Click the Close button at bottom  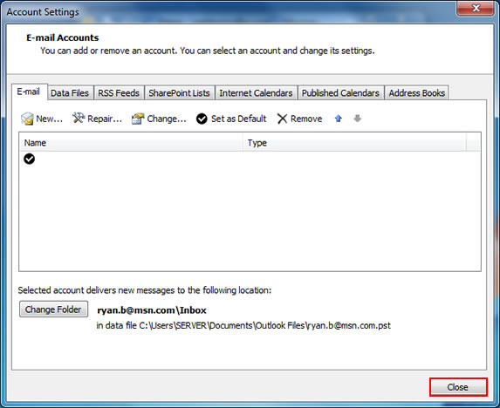tap(458, 387)
